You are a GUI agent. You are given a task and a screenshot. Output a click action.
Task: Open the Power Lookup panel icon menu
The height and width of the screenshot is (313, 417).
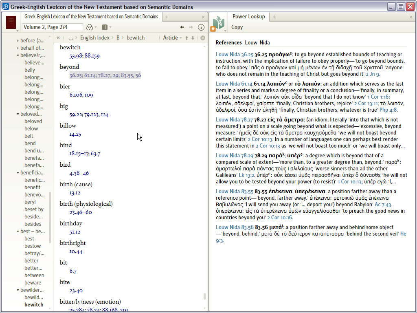click(219, 23)
